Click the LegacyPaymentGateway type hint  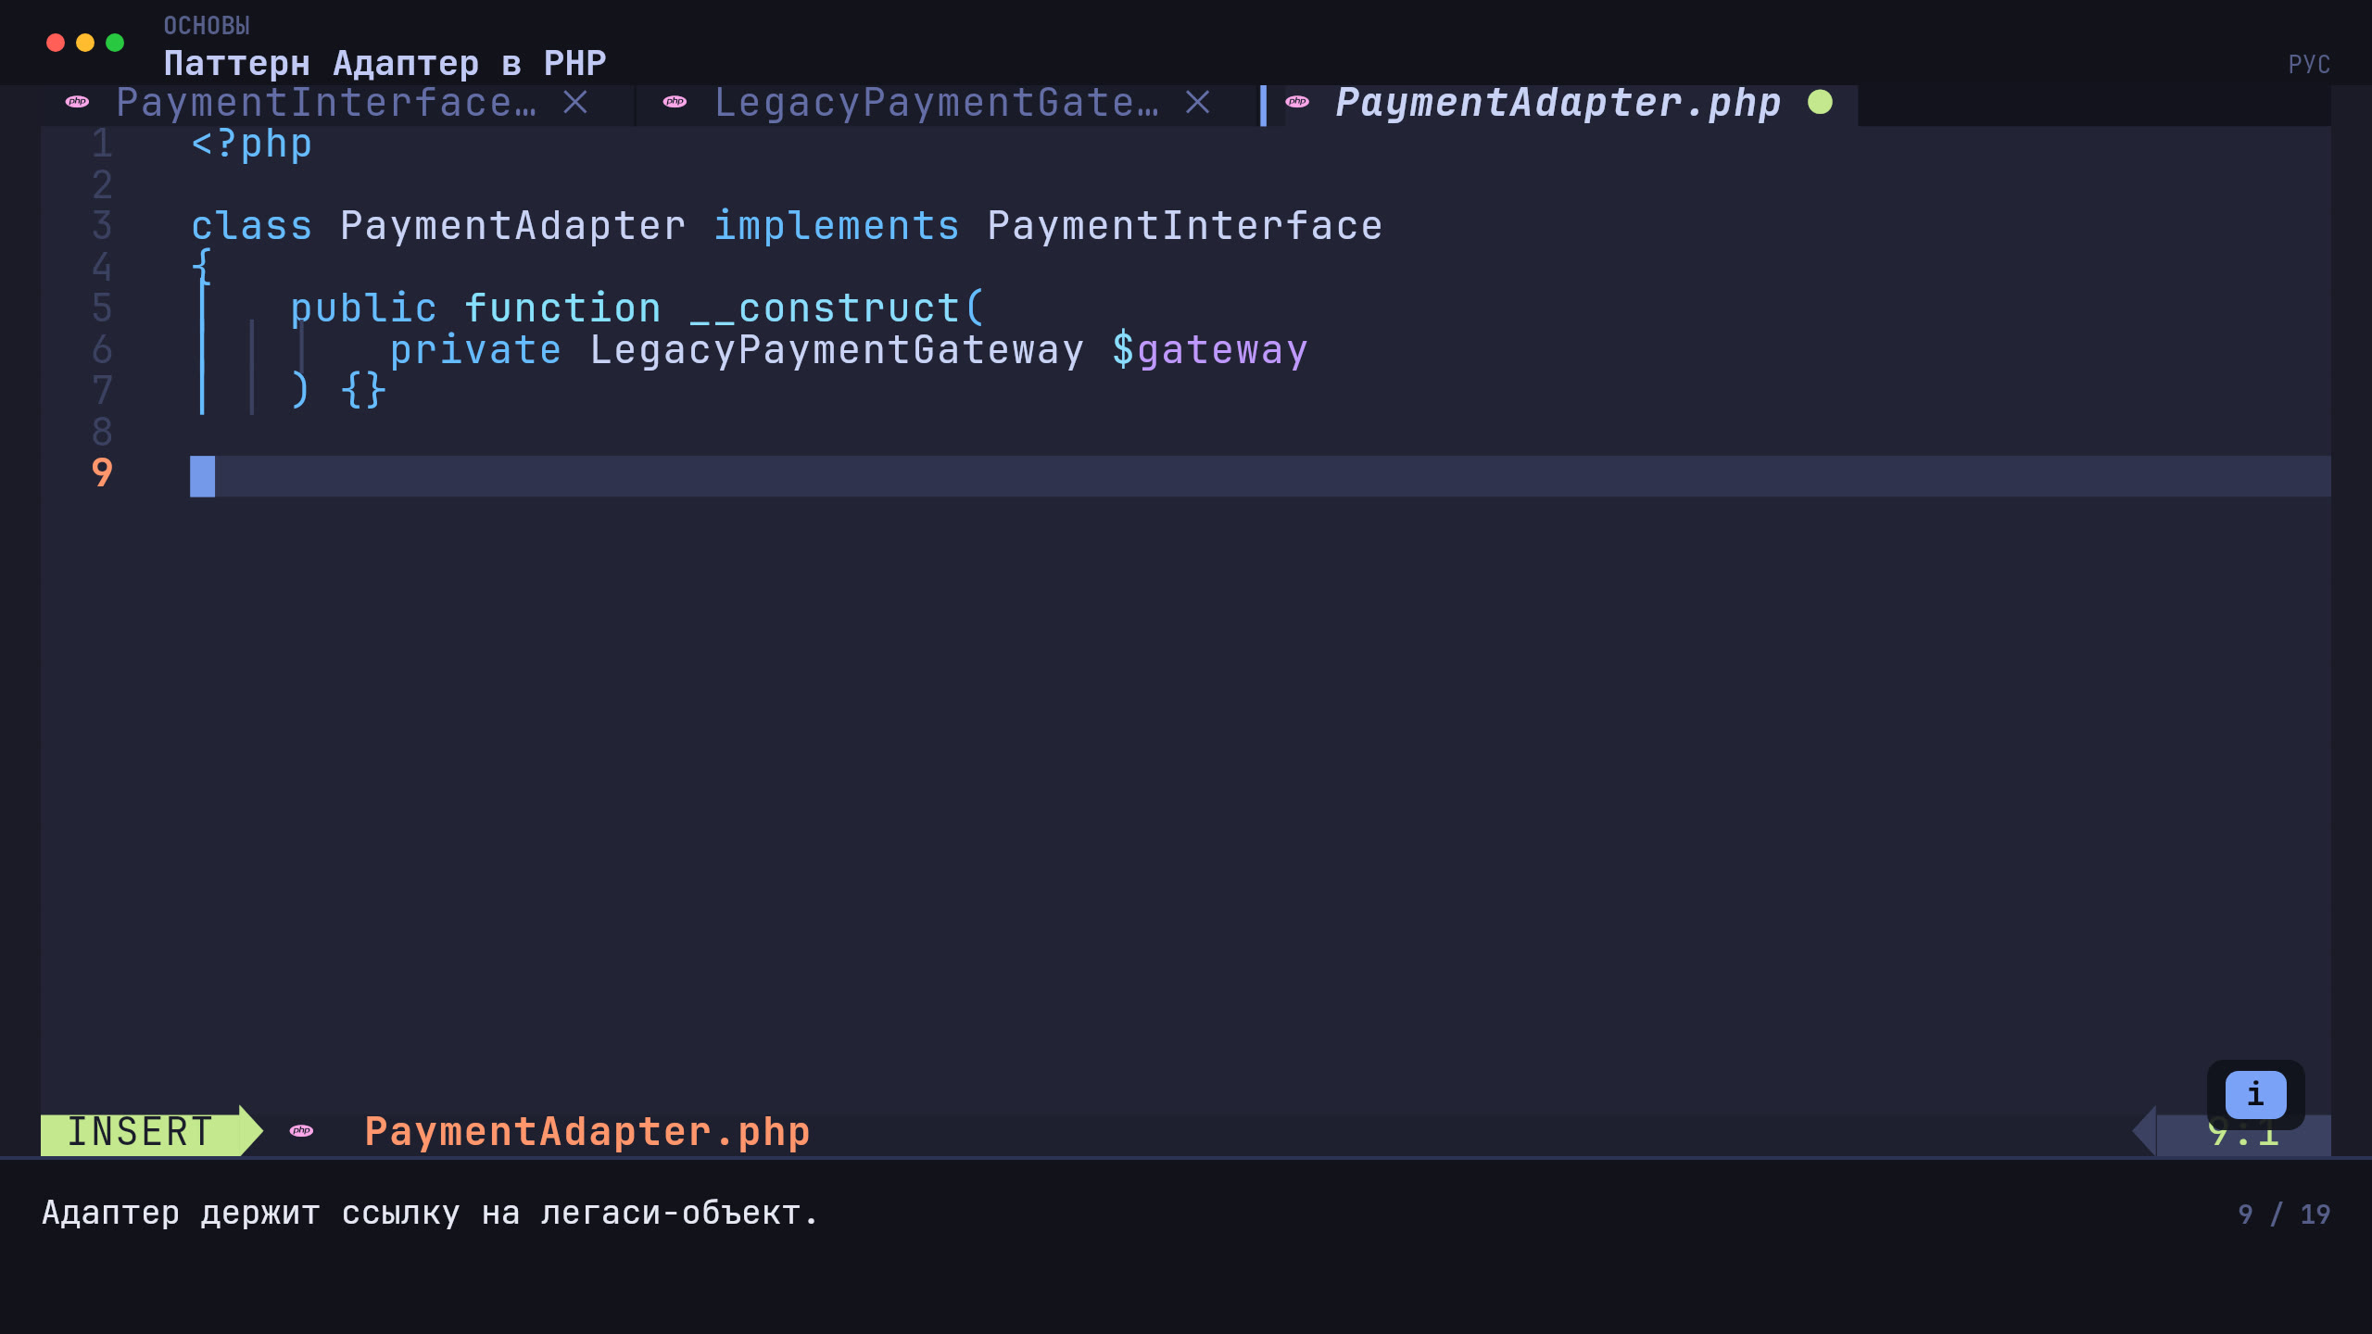click(837, 350)
